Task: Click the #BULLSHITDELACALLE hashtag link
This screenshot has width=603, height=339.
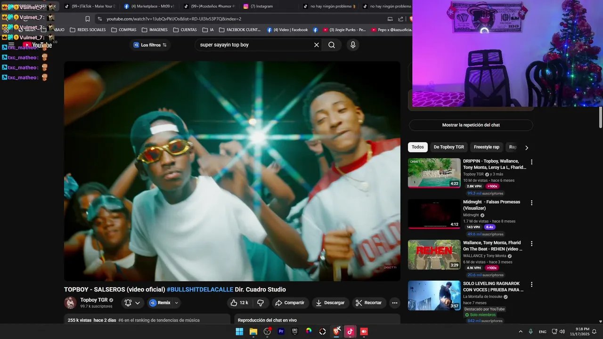Action: click(x=200, y=290)
